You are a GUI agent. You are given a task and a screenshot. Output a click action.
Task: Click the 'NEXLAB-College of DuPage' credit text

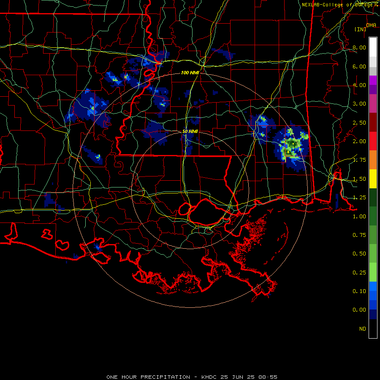click(x=337, y=5)
